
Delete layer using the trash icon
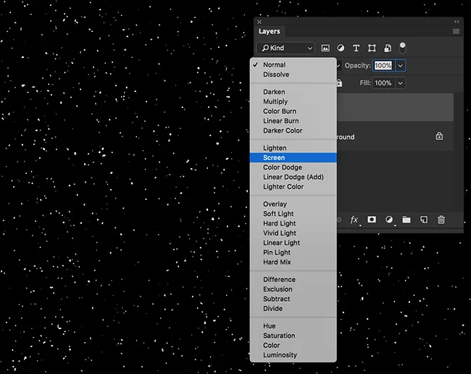(x=441, y=220)
